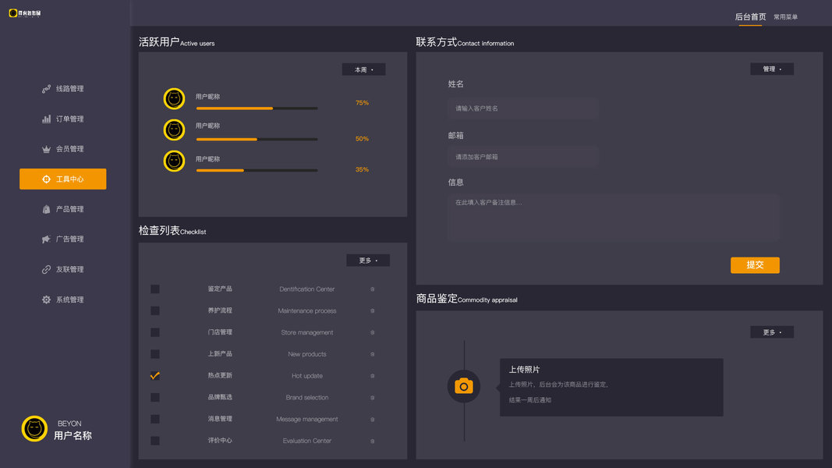Click the 35% user progress bar
The image size is (832, 468).
257,170
